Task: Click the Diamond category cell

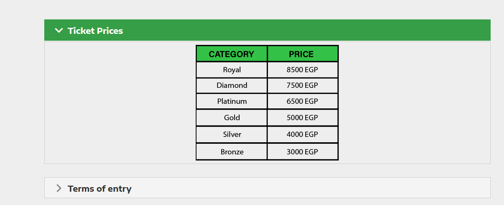Action: [232, 86]
